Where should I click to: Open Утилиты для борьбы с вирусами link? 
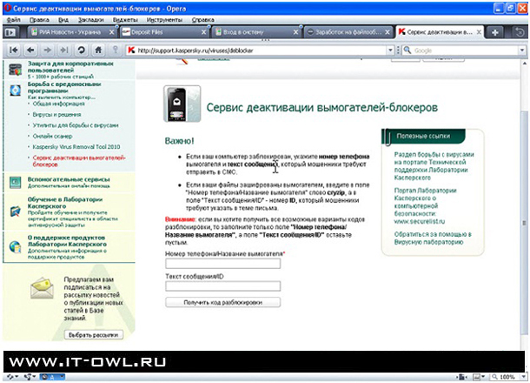click(76, 125)
